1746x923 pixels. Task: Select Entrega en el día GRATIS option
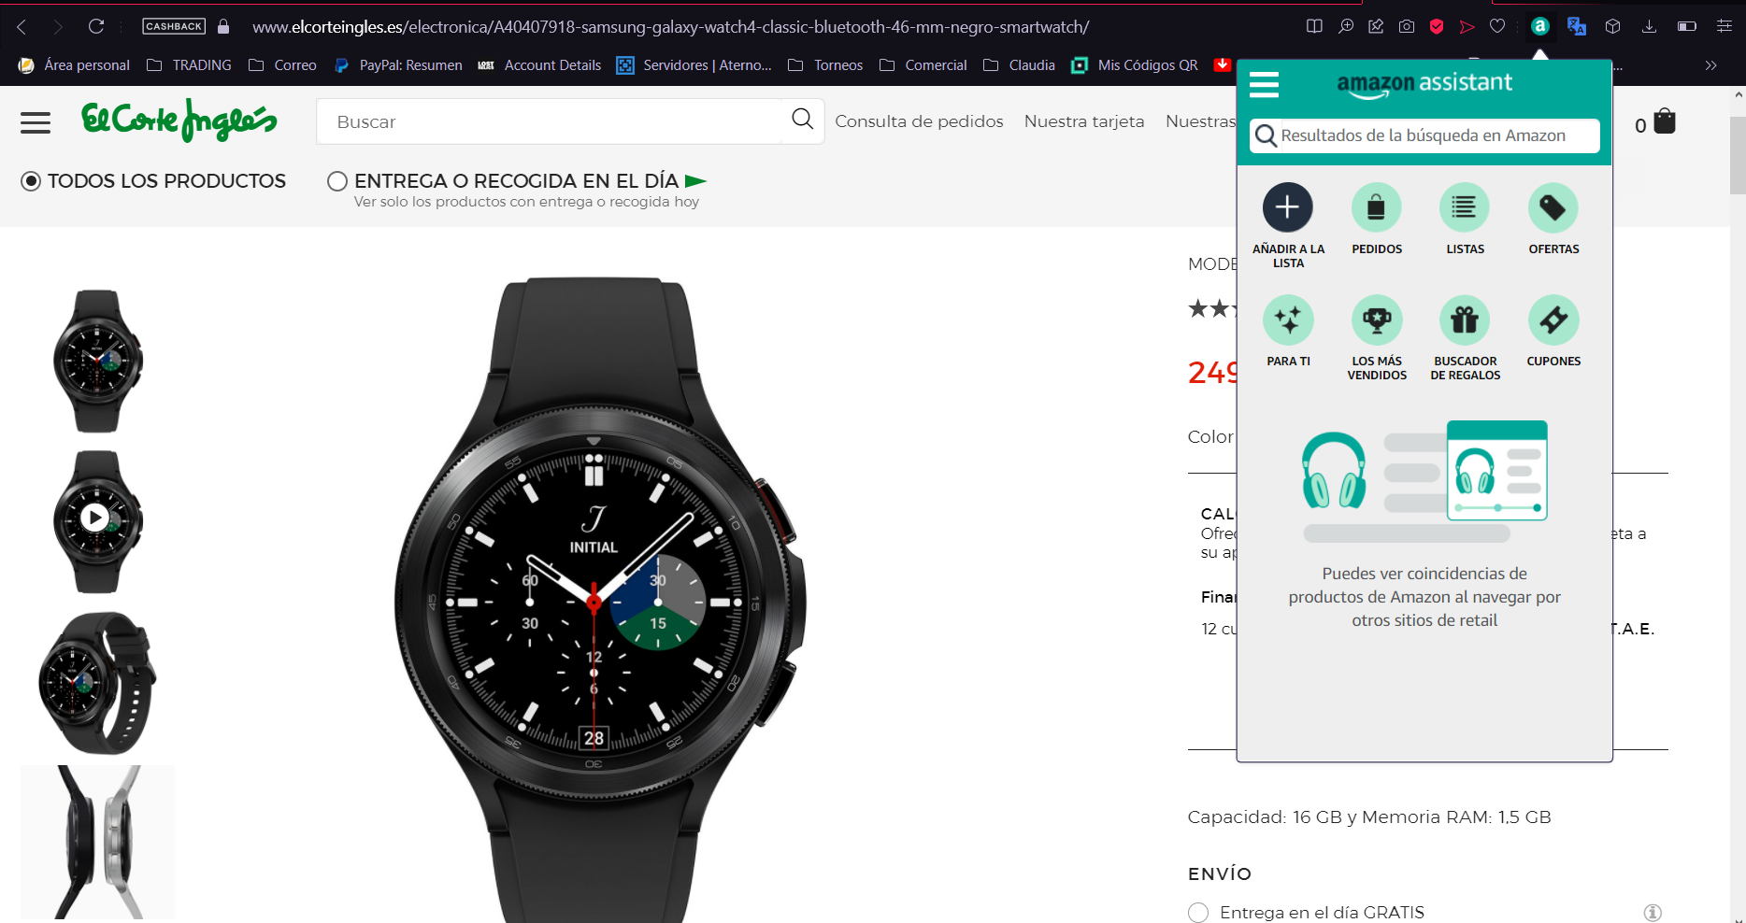[x=1198, y=913]
